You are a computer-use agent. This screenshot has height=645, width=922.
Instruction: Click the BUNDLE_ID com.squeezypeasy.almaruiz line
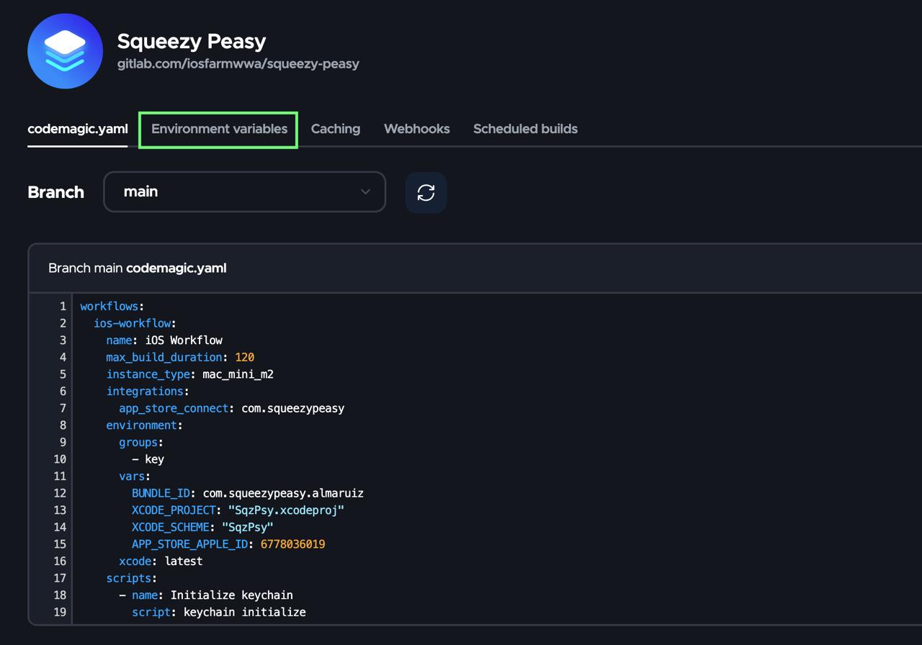(x=248, y=493)
